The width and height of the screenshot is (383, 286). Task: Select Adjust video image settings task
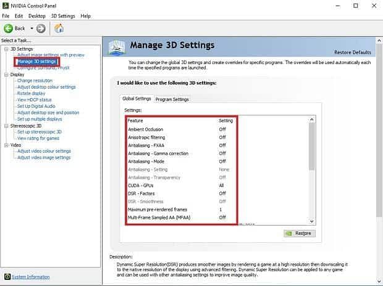[44, 158]
